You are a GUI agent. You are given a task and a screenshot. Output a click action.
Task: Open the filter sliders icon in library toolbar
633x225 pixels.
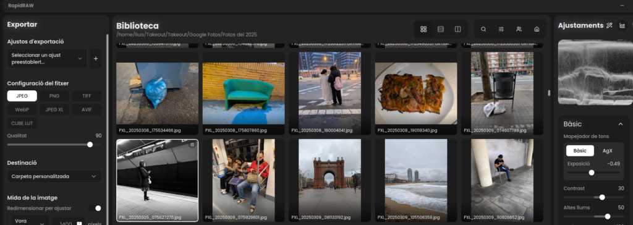tap(501, 29)
